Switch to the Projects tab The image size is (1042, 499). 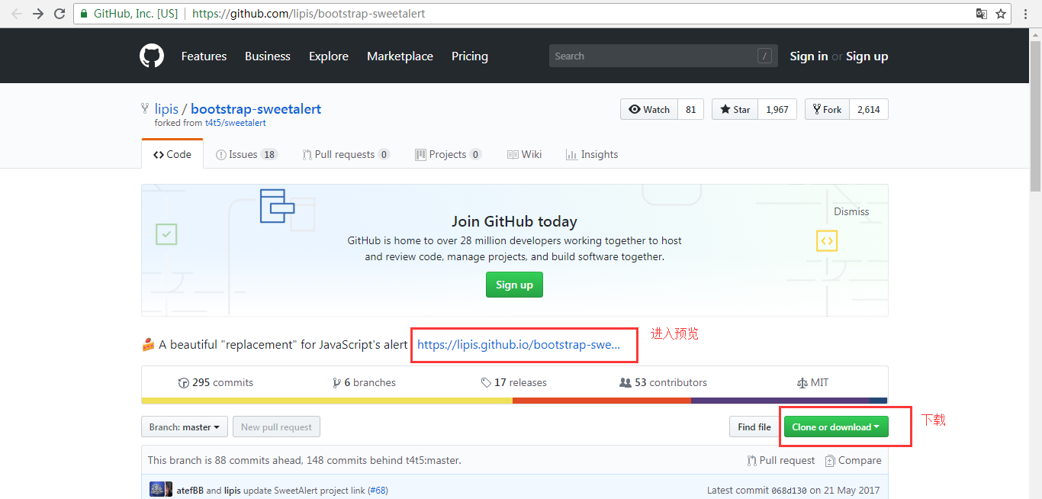449,154
